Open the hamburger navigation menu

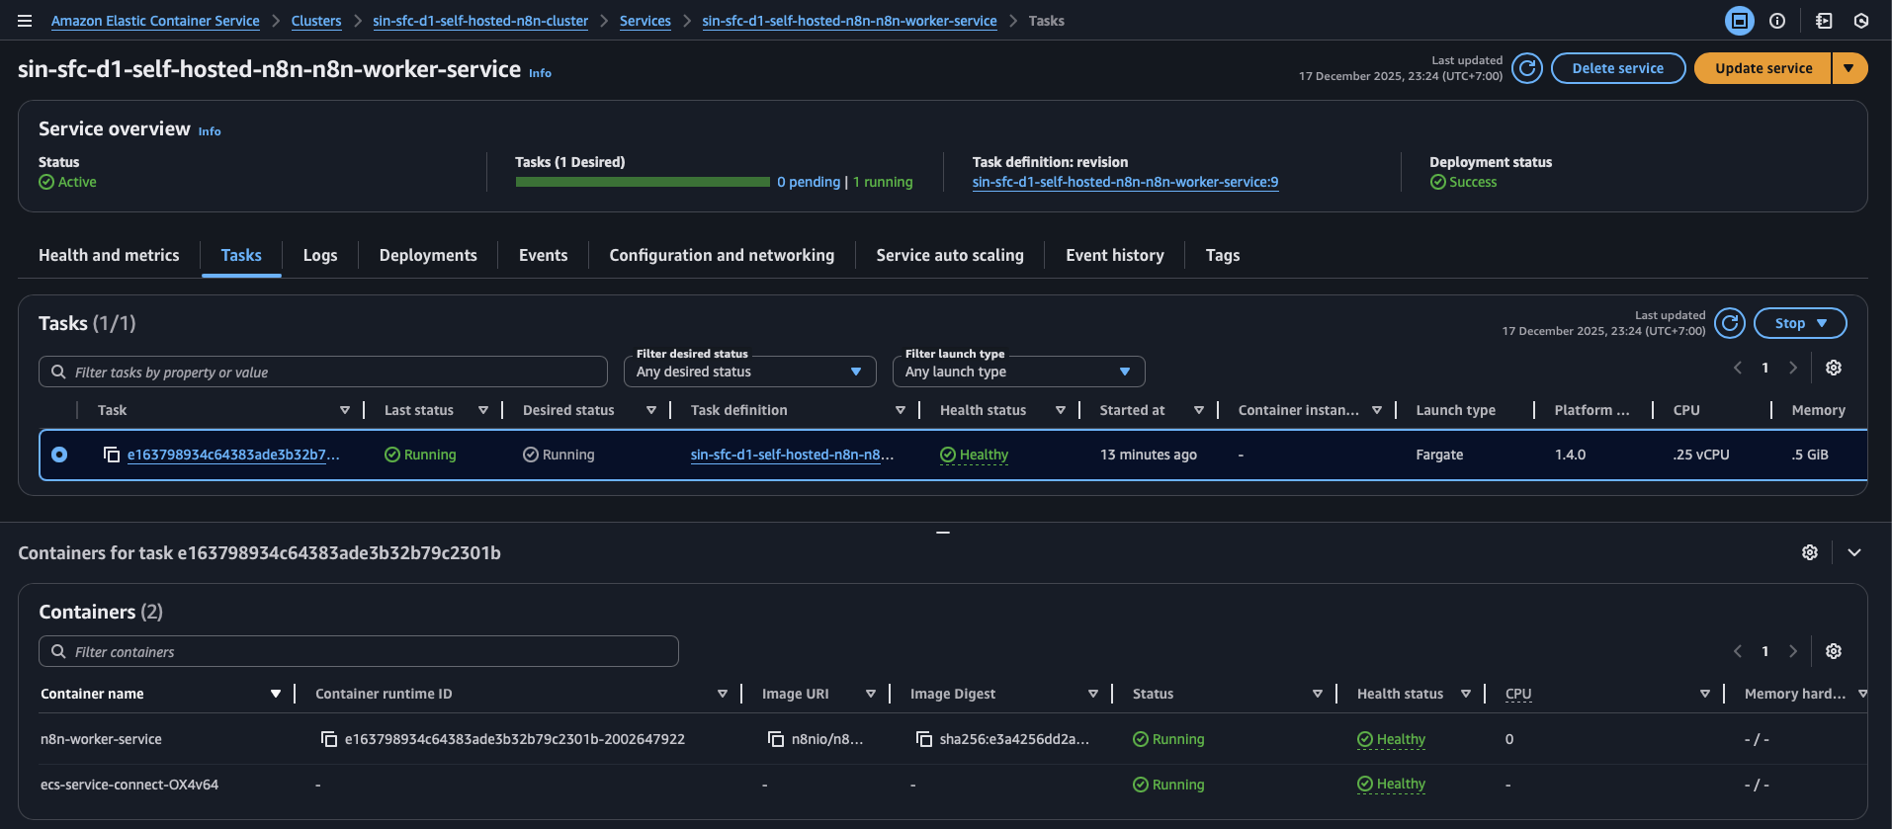coord(25,21)
